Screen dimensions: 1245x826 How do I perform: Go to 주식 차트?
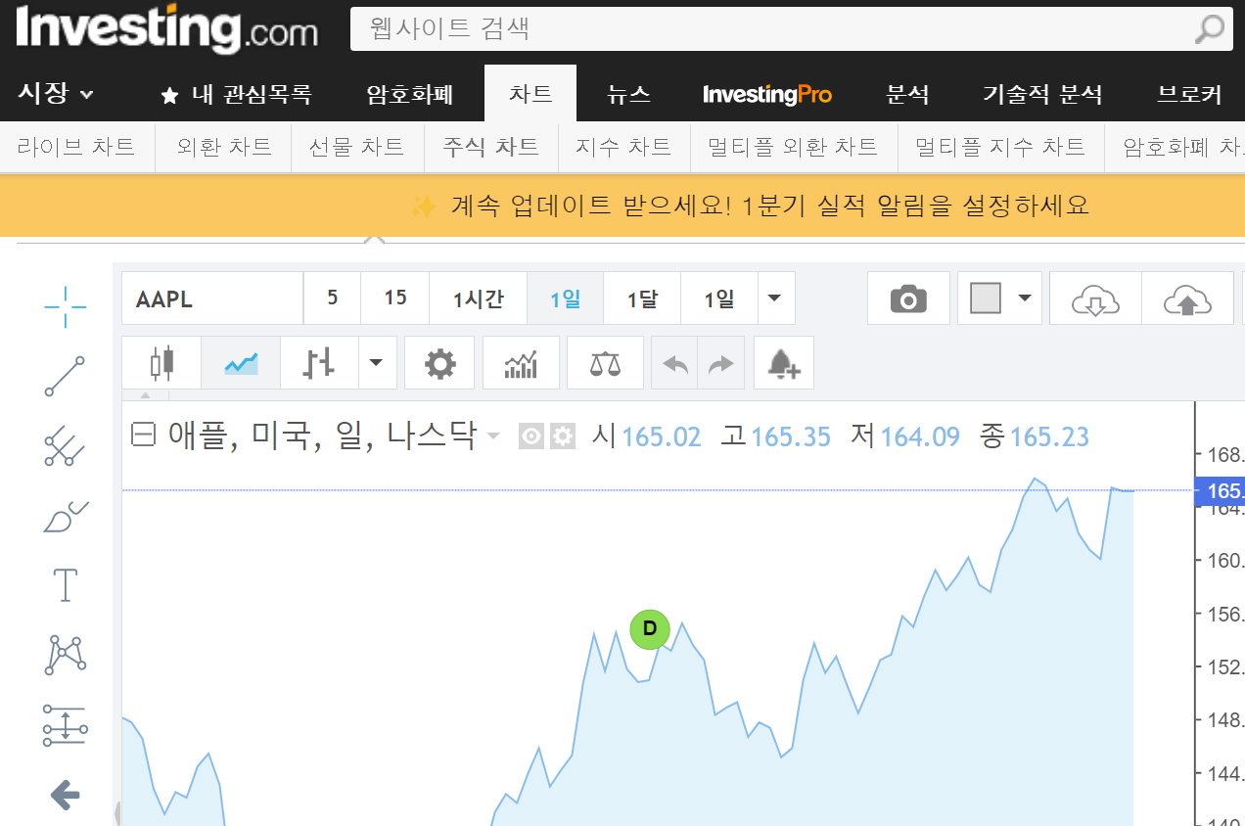pyautogui.click(x=490, y=147)
